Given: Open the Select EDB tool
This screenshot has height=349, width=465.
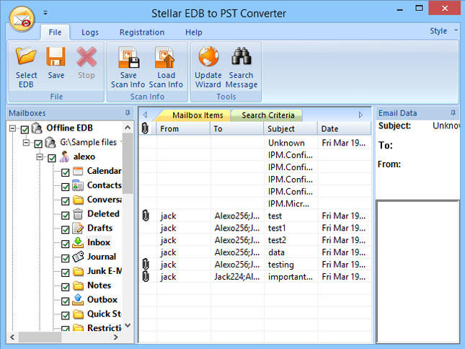Looking at the screenshot, I should (26, 67).
